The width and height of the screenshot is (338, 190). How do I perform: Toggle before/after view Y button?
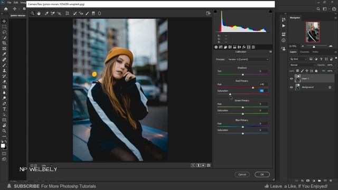click(193, 165)
